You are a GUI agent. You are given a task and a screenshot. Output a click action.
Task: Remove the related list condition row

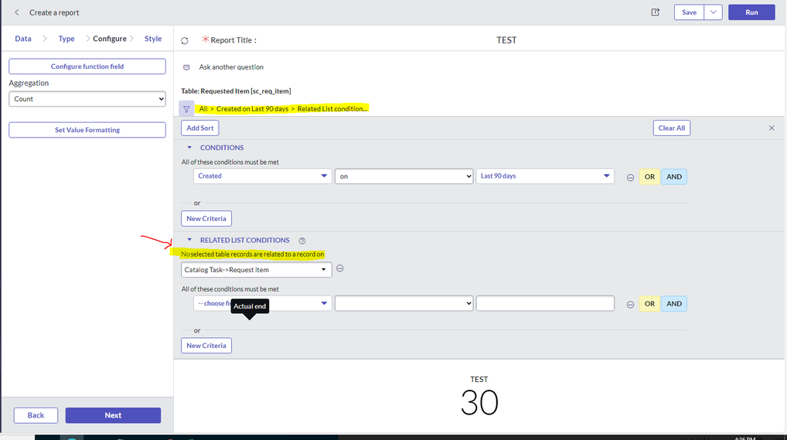[630, 305]
